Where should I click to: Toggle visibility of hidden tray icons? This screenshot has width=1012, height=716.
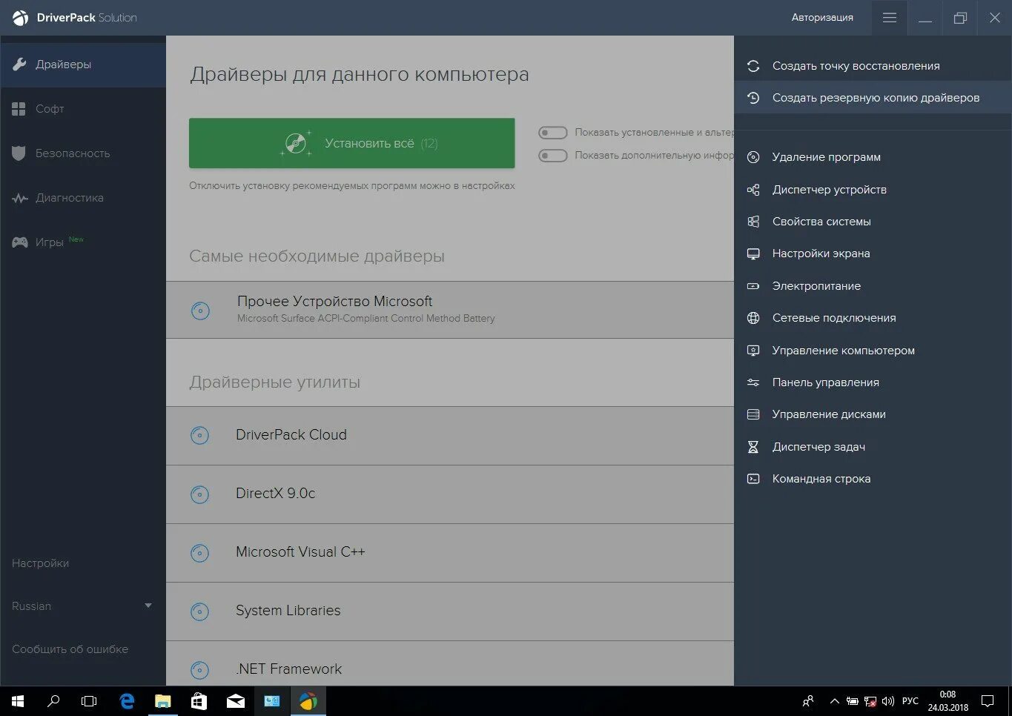[x=834, y=701]
